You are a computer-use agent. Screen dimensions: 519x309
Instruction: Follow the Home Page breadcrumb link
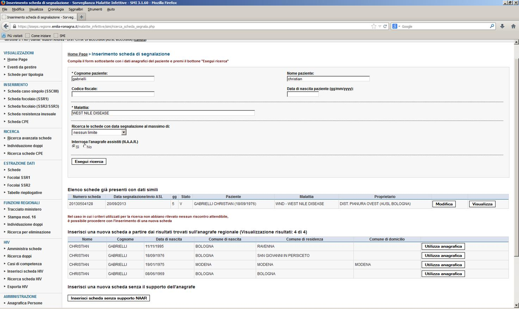78,54
